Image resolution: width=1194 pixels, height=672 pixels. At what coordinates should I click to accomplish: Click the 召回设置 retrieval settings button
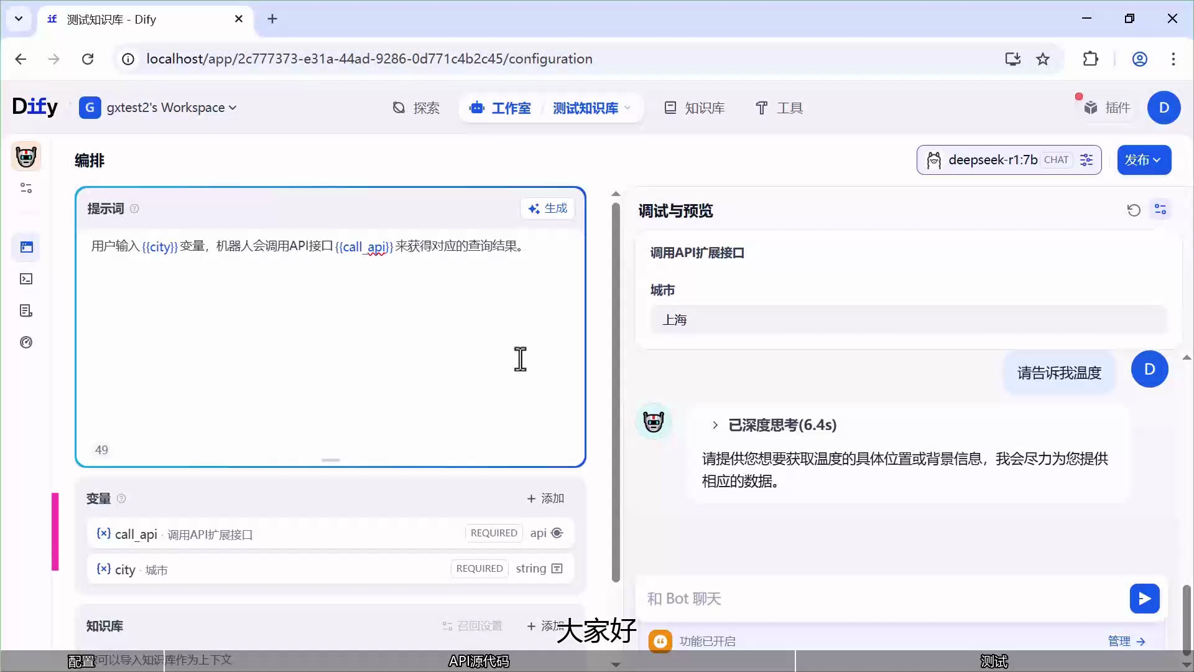pyautogui.click(x=472, y=626)
